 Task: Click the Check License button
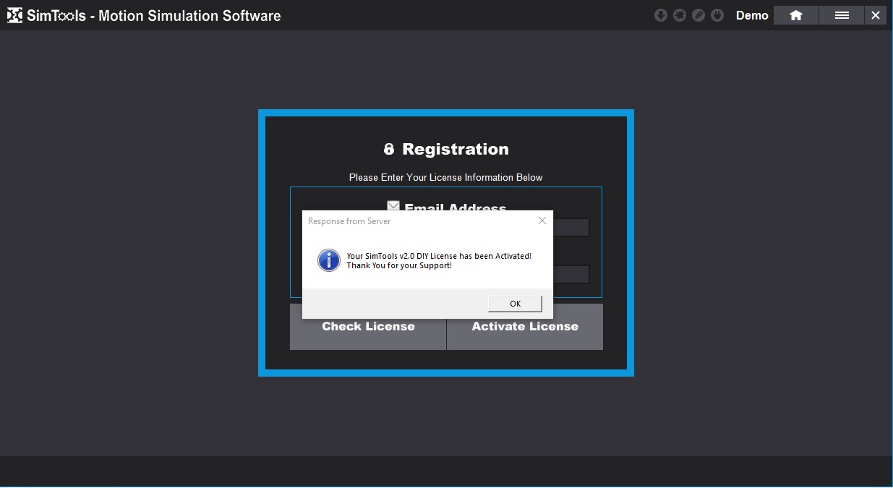click(368, 327)
